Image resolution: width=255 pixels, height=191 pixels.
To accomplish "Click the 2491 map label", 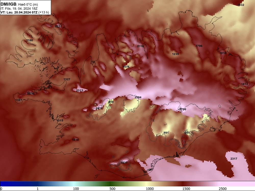I will [x=124, y=162].
